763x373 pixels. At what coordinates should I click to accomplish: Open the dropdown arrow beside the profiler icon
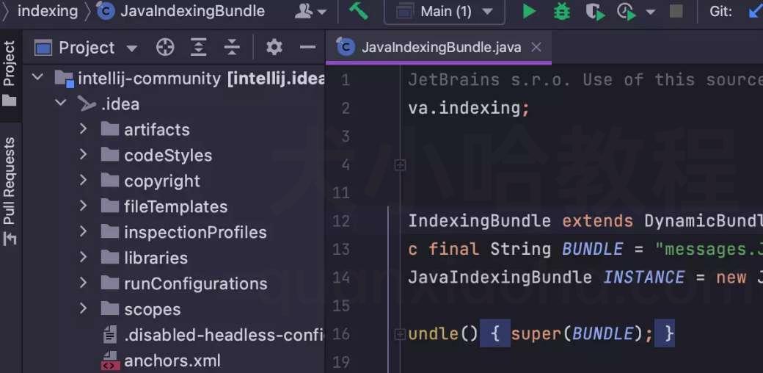[x=651, y=12]
